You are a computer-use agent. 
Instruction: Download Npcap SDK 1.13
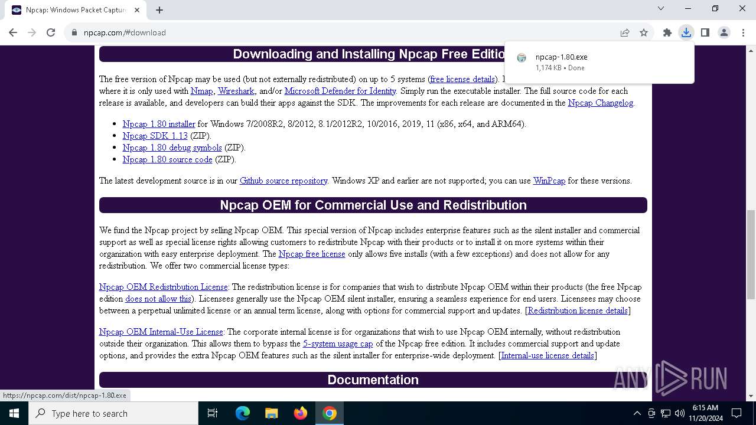click(x=155, y=136)
